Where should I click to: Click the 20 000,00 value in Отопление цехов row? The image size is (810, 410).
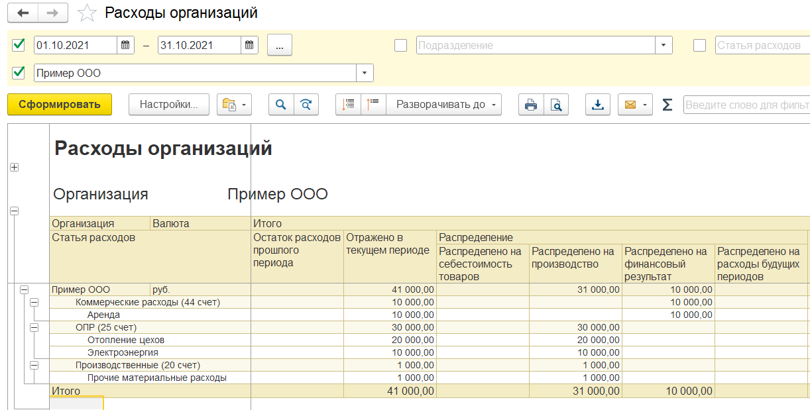(413, 340)
